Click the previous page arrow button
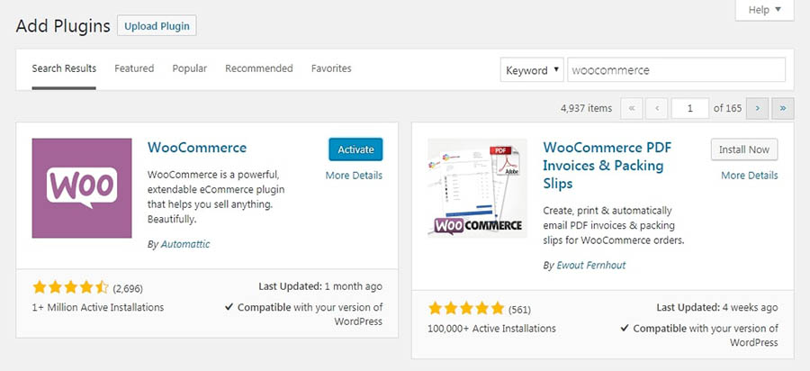The height and width of the screenshot is (371, 810). coord(657,109)
